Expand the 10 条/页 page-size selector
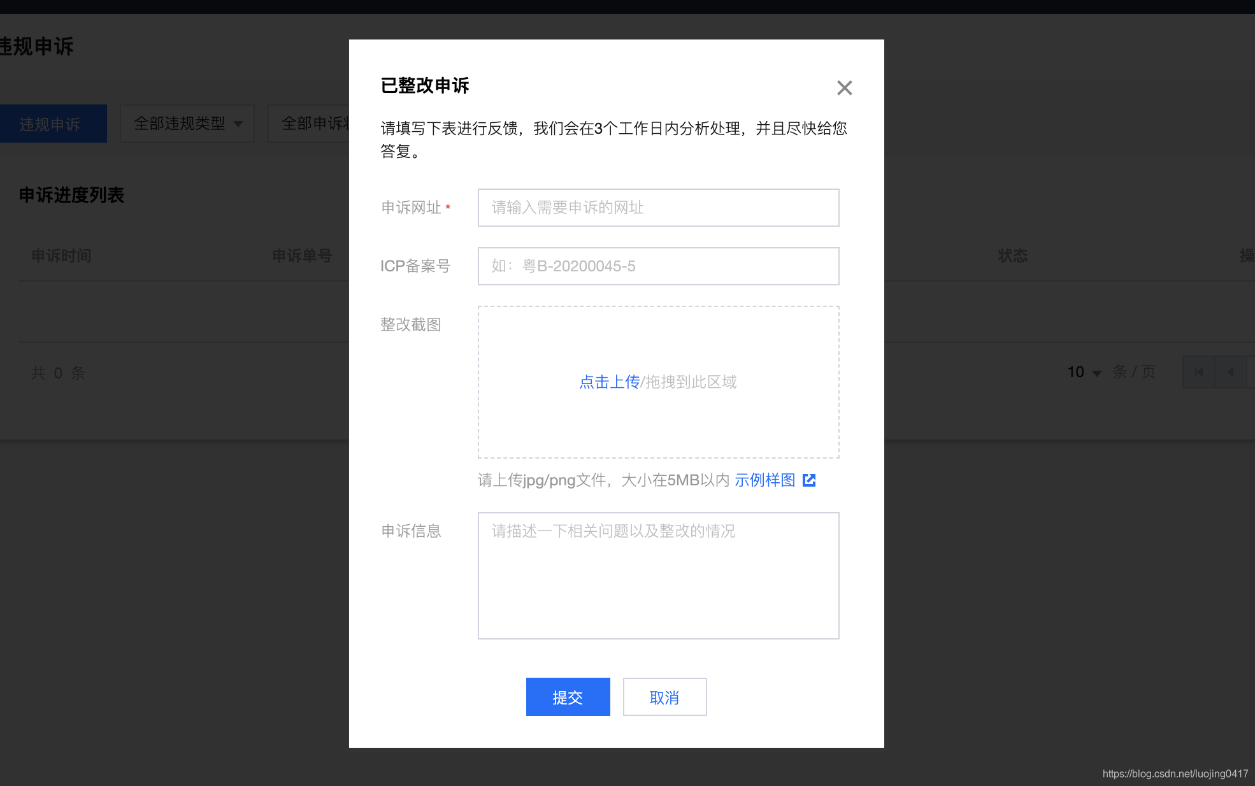 (1084, 372)
